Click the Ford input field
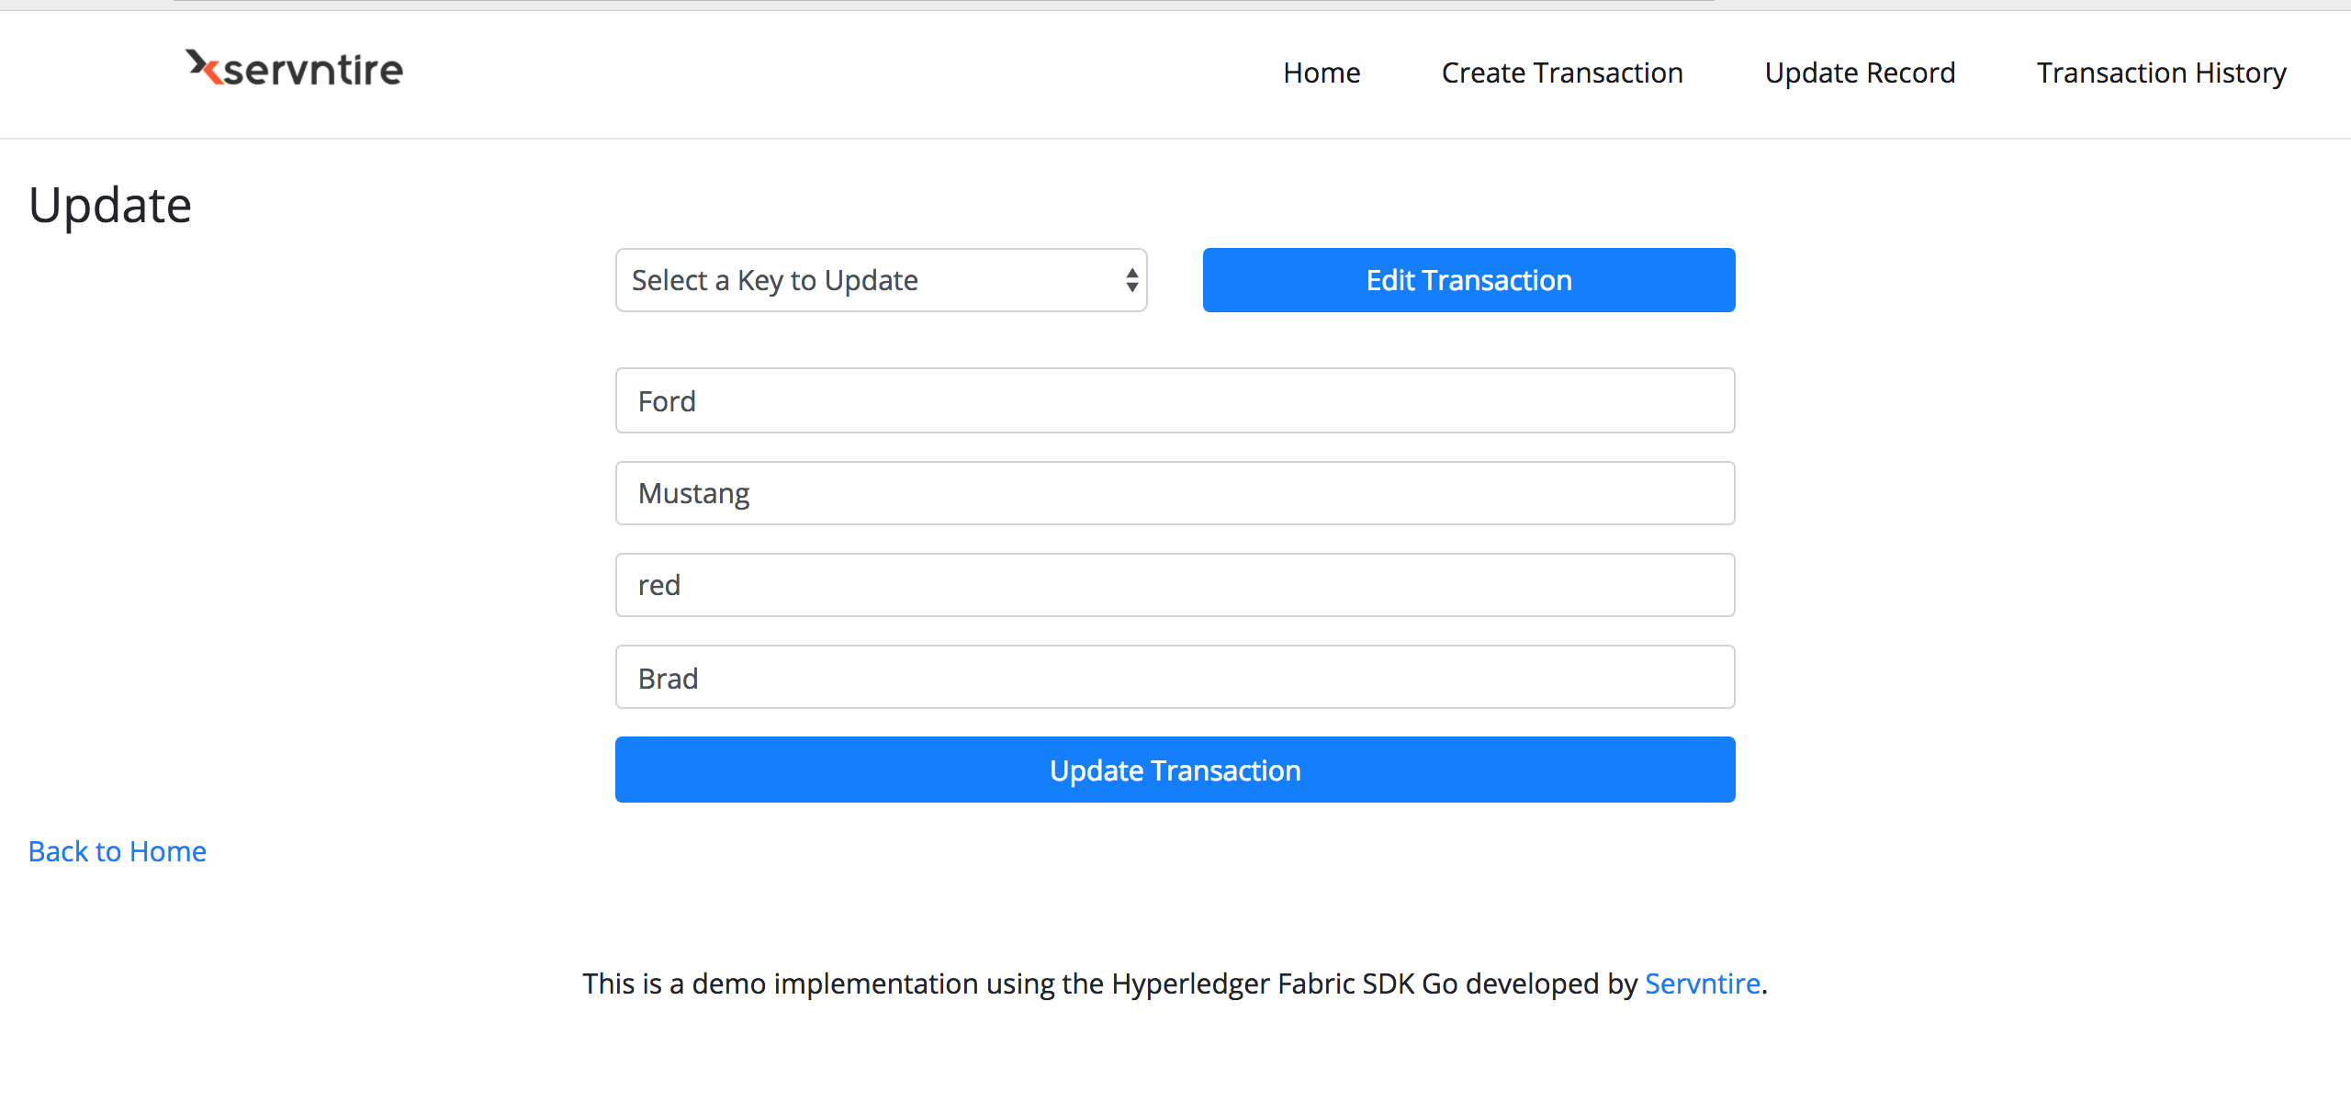This screenshot has height=1113, width=2351. coord(1175,401)
